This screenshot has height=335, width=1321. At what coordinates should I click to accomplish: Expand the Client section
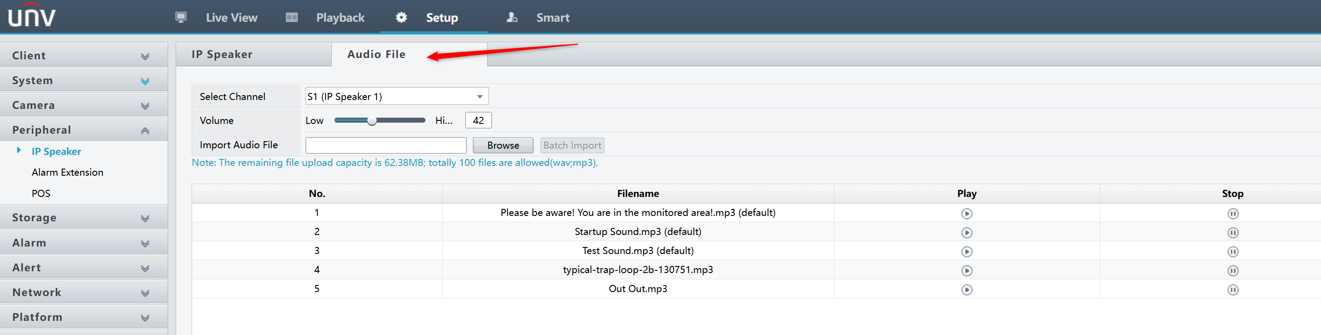pyautogui.click(x=83, y=55)
